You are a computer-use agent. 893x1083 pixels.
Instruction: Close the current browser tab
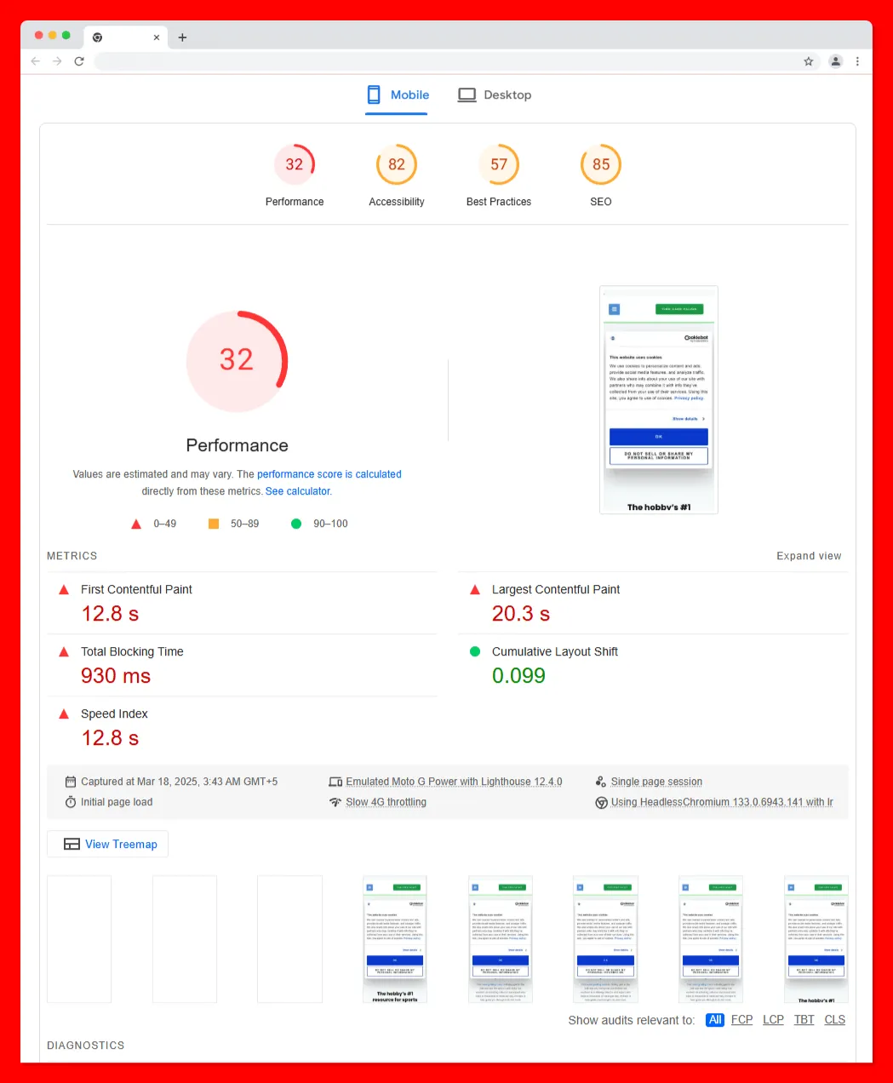[157, 37]
